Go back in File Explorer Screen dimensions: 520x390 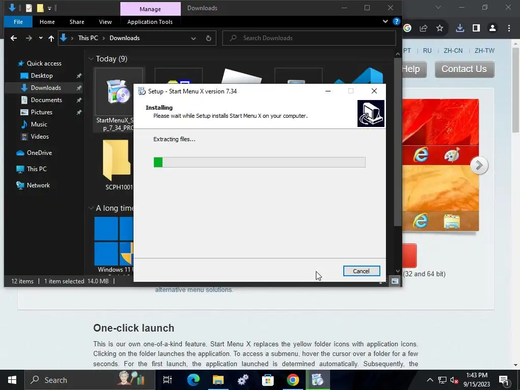pyautogui.click(x=14, y=38)
